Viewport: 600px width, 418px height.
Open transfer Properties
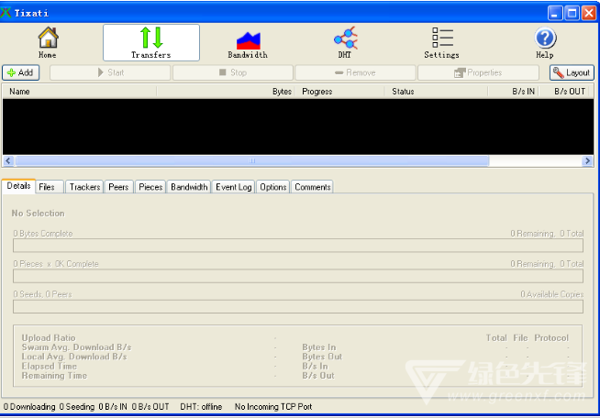[x=478, y=72]
